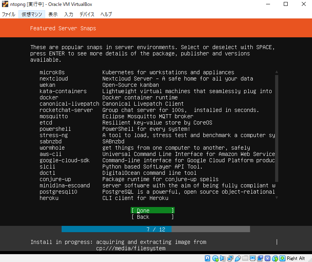312x262 pixels.
Task: Select the wekan snap
Action: click(157, 85)
